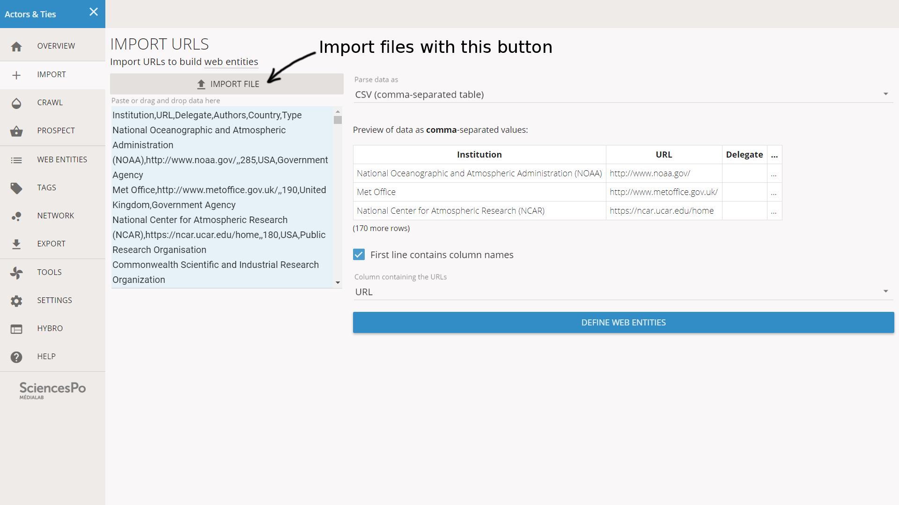
Task: Click the Institution column header
Action: [x=479, y=155]
